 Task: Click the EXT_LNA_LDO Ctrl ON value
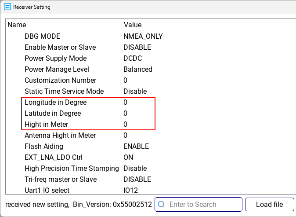(x=128, y=157)
